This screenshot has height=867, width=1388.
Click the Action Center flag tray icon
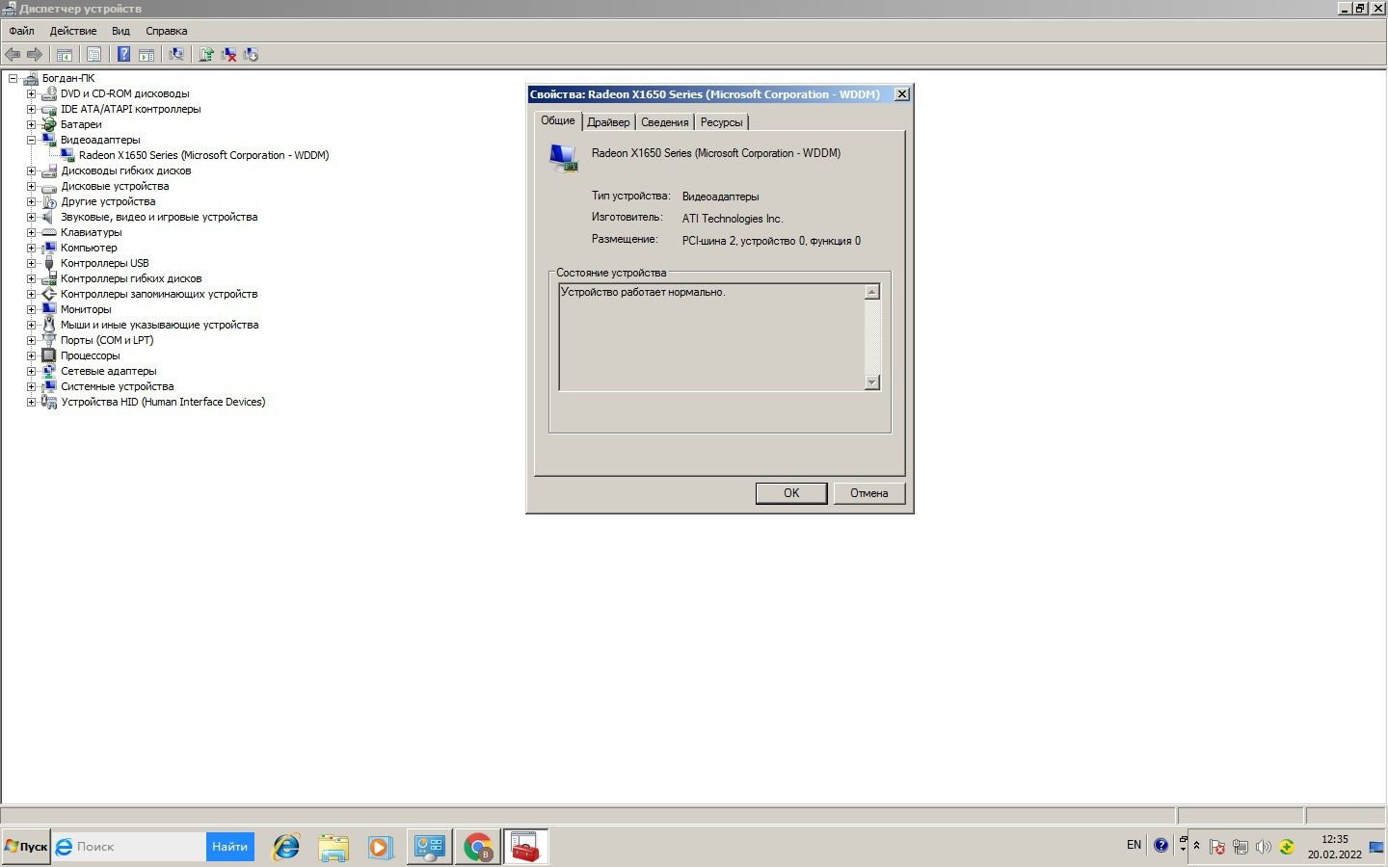pyautogui.click(x=1217, y=848)
